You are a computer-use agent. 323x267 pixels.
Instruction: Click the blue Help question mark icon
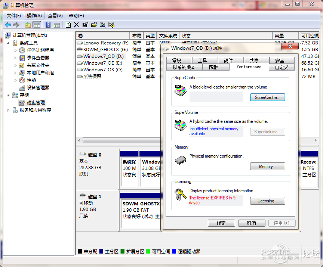(x=48, y=25)
